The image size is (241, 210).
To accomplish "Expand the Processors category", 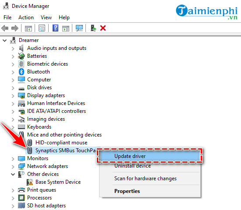I will (x=13, y=198).
